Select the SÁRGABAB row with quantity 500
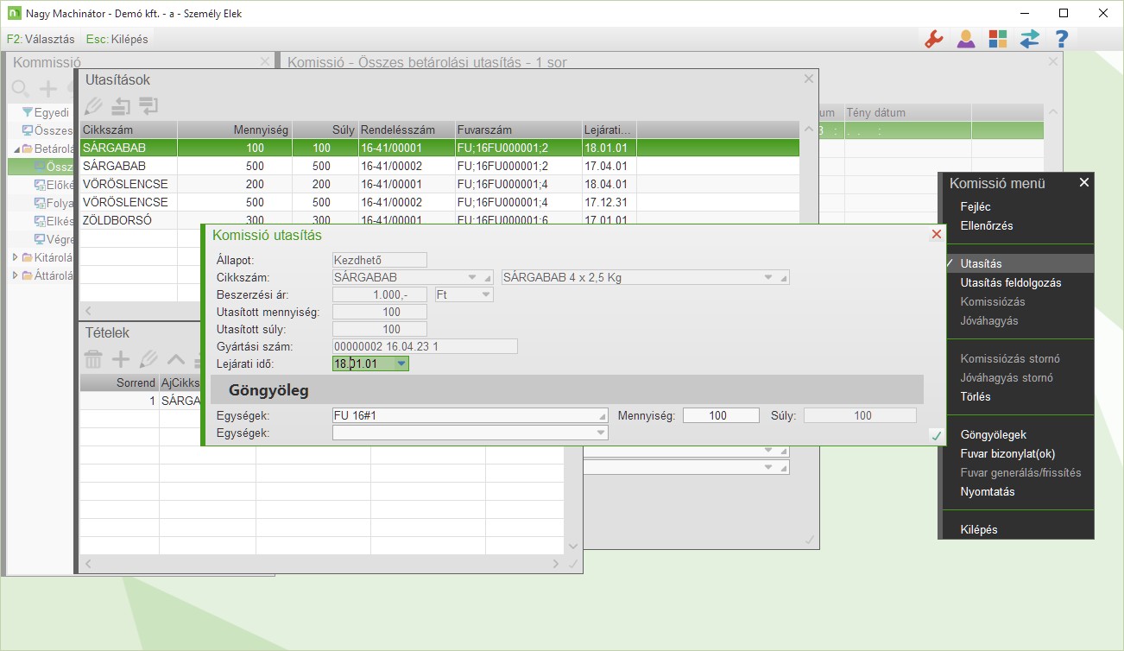This screenshot has height=651, width=1124. 439,166
